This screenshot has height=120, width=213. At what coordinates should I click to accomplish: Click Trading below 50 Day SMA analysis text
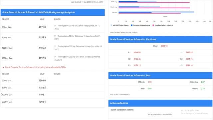(78, 38)
